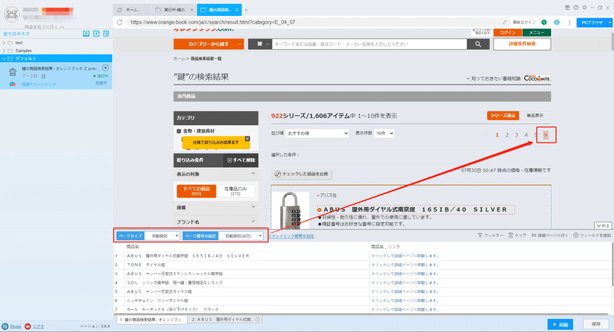This screenshot has width=614, height=332.
Task: Open settings gear icon in title bar
Action: (x=584, y=8)
